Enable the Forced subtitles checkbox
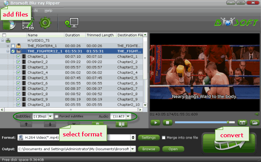Screen dimensions: 261x162 point(57,116)
